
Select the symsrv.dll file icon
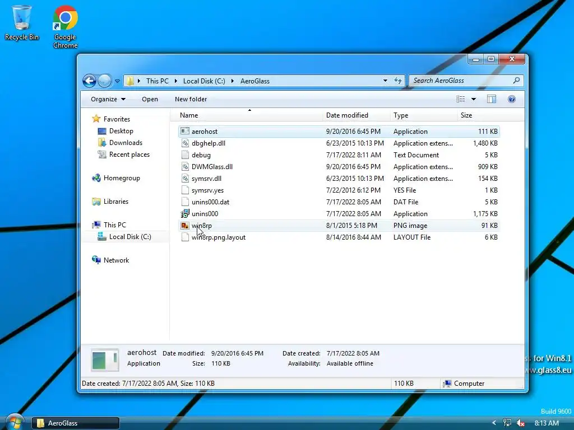pyautogui.click(x=185, y=179)
